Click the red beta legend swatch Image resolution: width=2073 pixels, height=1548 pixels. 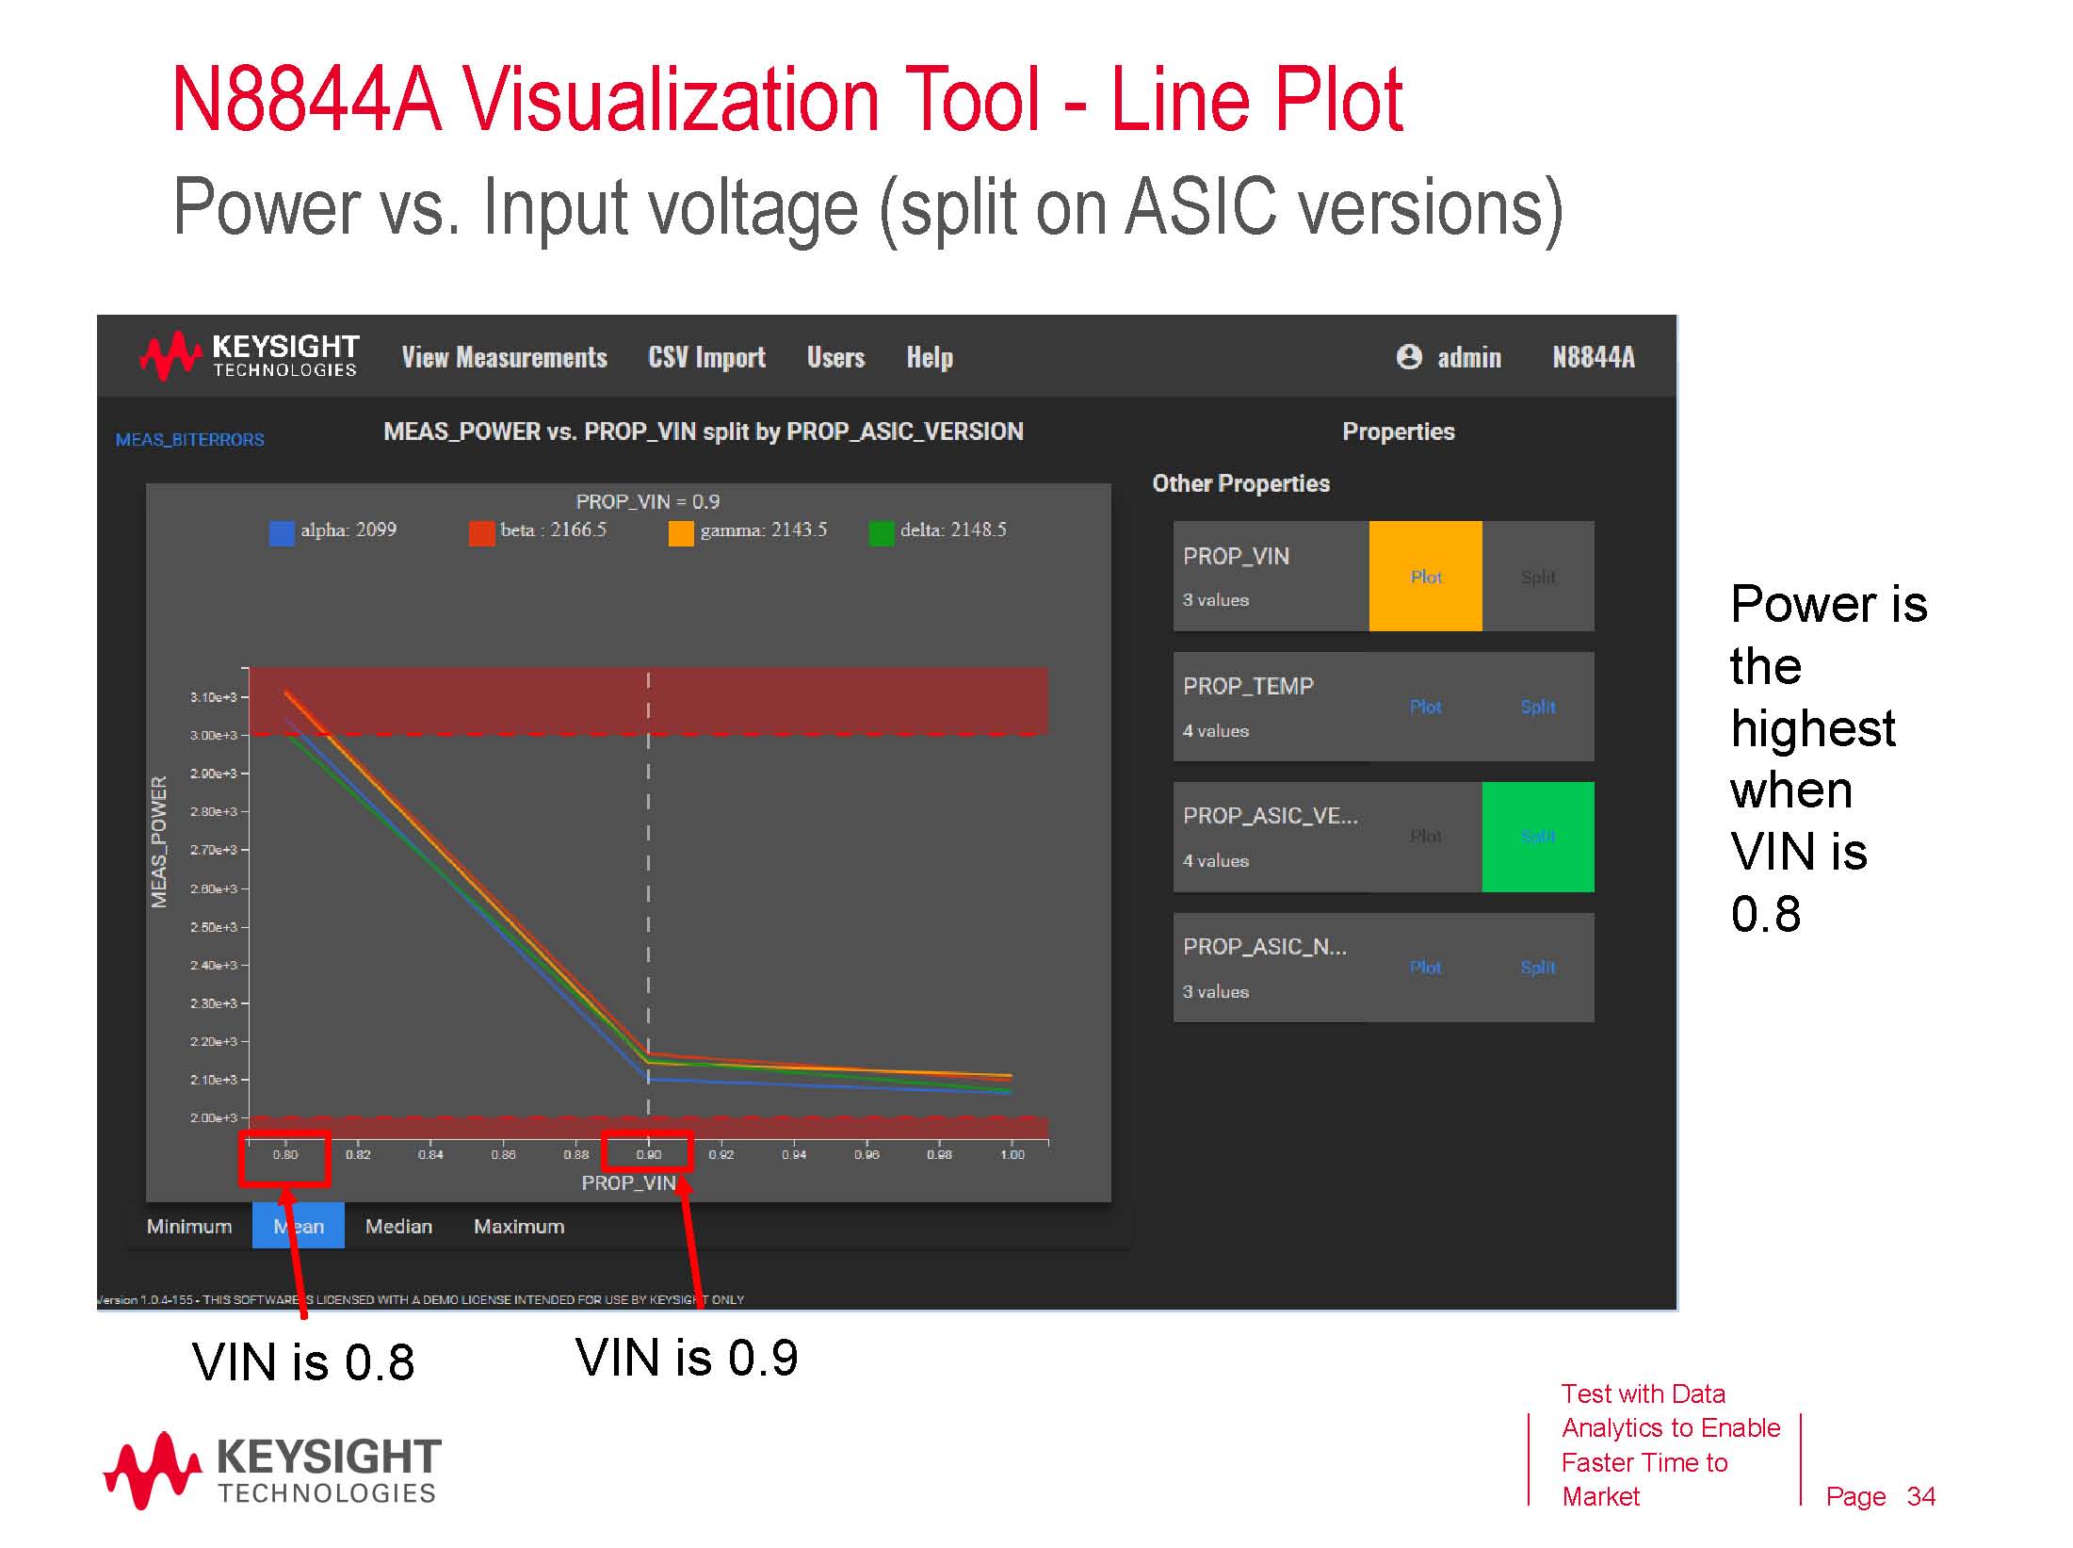481,534
